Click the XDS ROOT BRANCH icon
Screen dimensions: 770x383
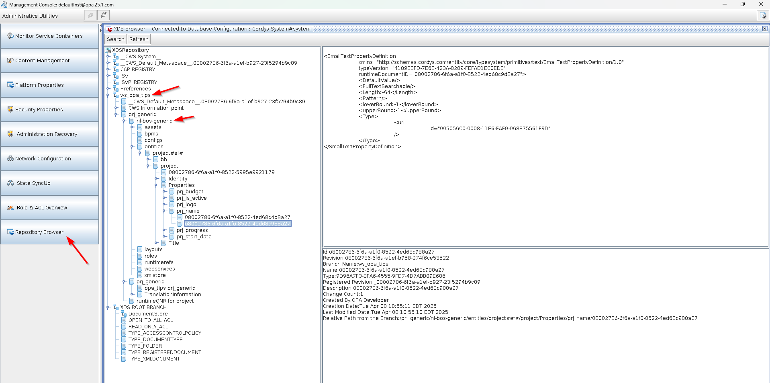tap(116, 307)
